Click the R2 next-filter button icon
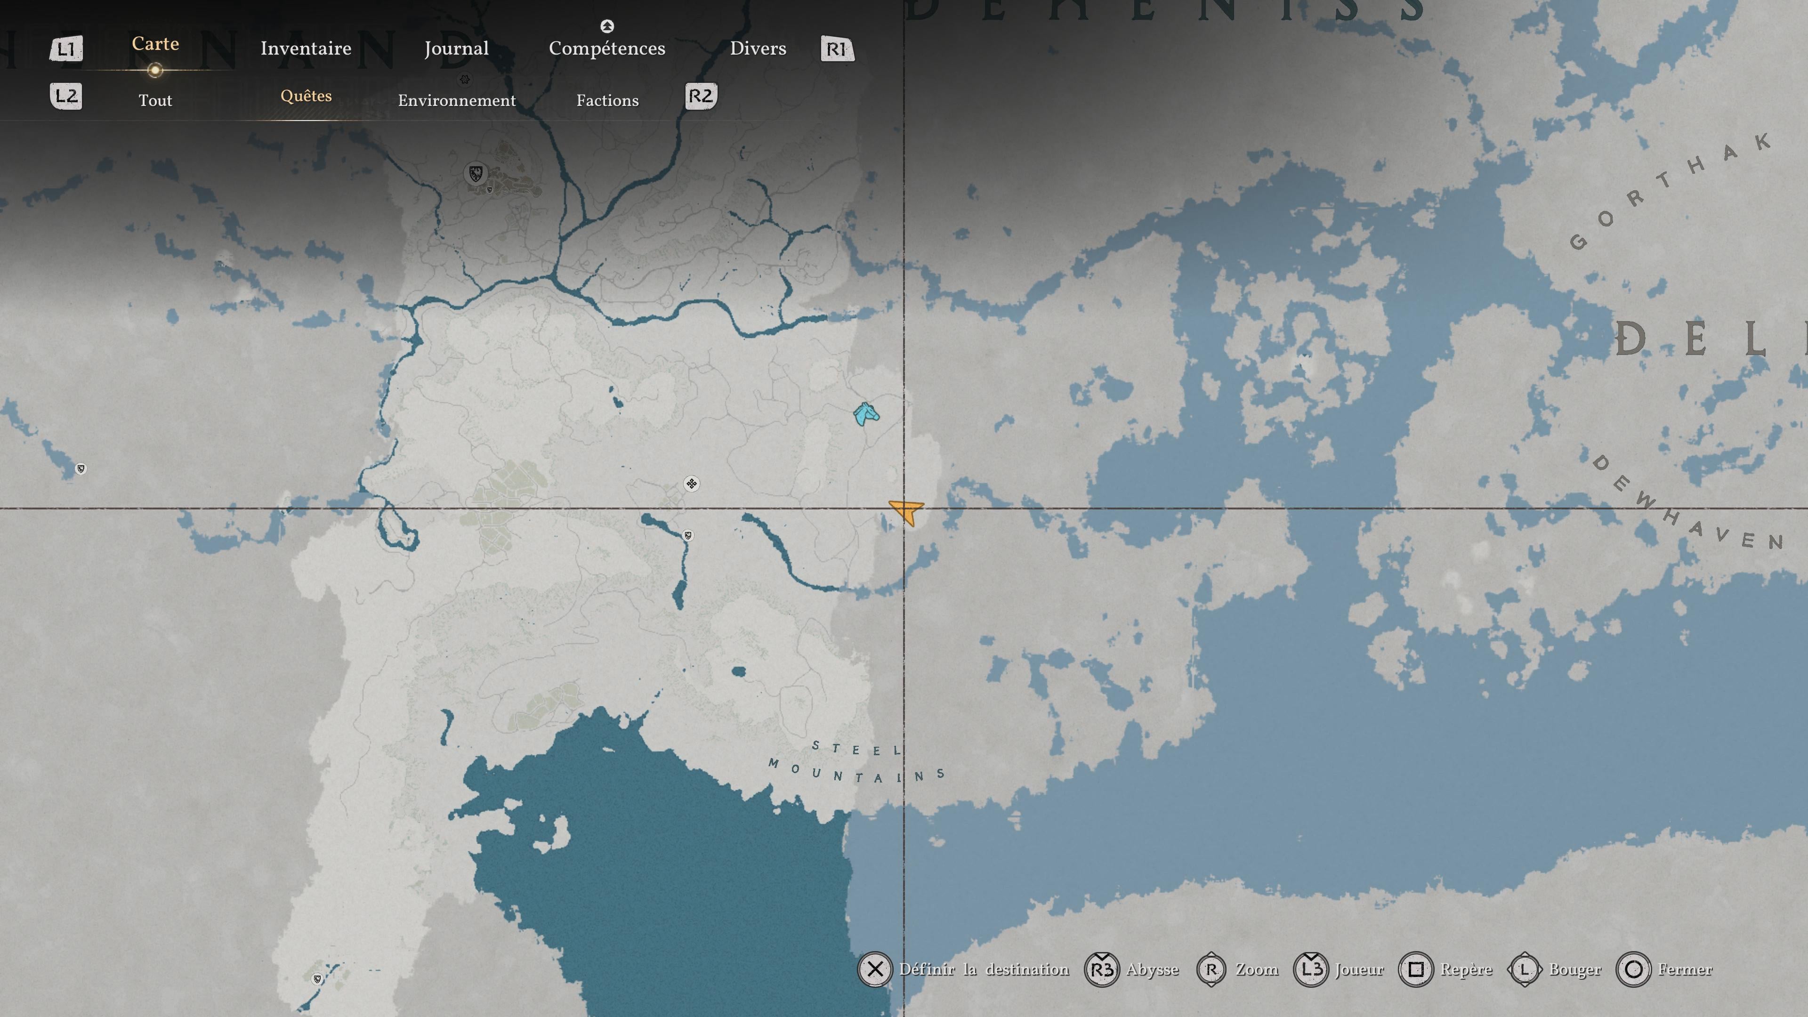1808x1017 pixels. pos(701,96)
